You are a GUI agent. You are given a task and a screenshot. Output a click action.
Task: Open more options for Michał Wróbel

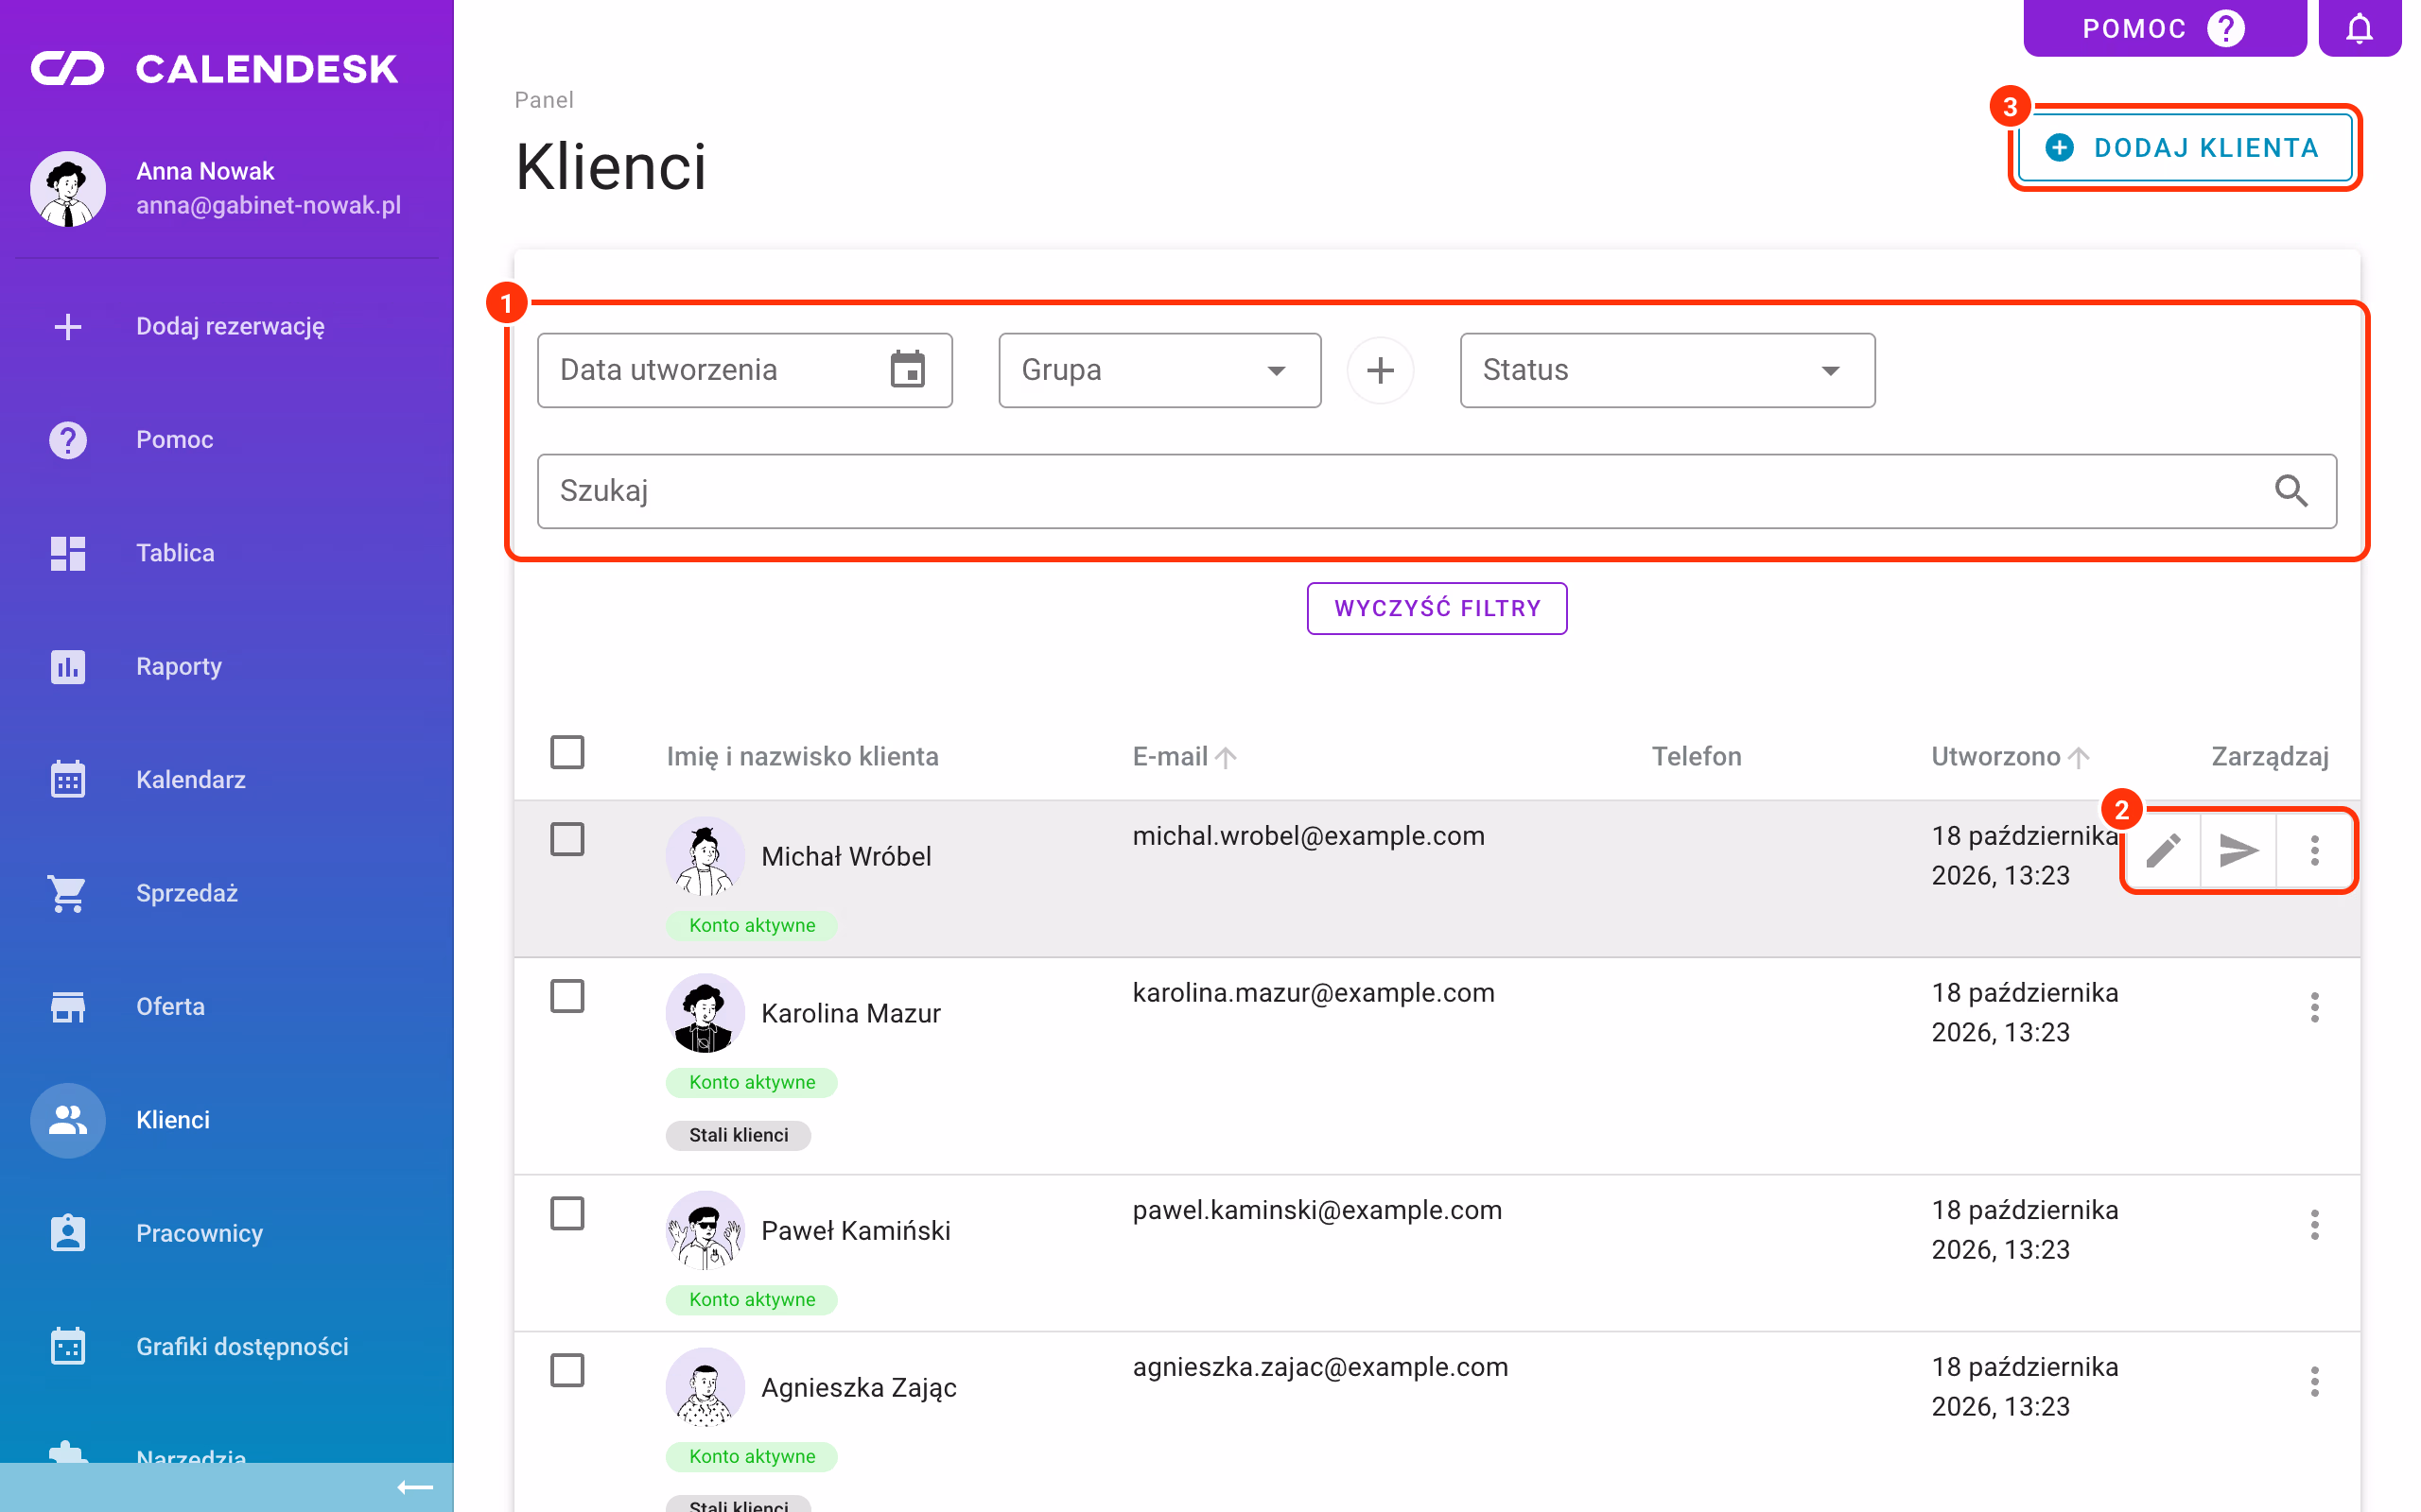tap(2314, 850)
